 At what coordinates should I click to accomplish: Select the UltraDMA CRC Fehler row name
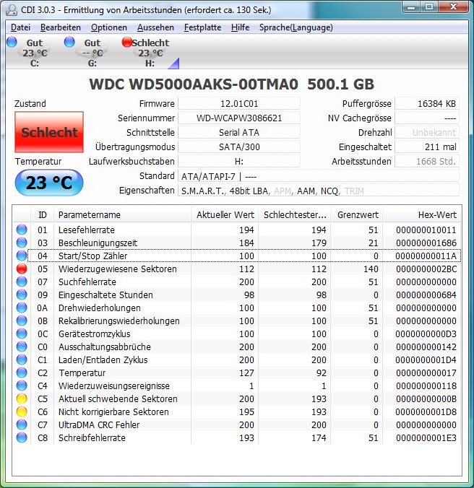[x=99, y=424]
